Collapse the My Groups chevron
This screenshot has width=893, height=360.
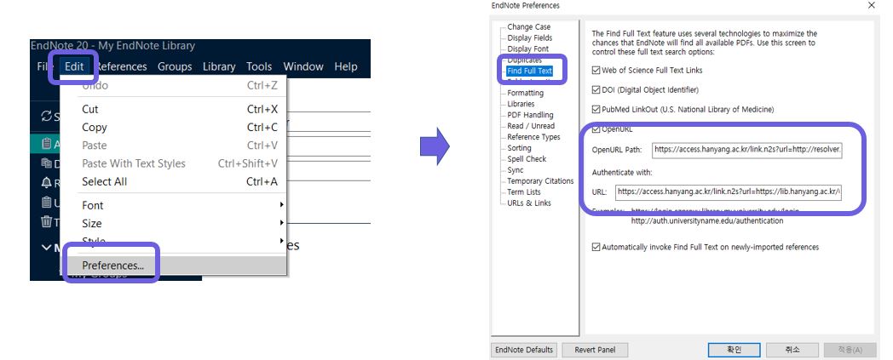click(47, 248)
